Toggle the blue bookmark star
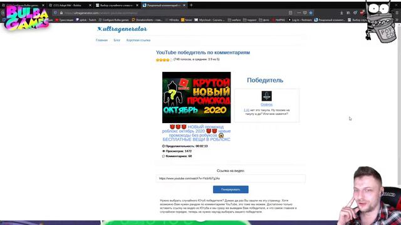Image resolution: width=401 pixels, height=225 pixels. pos(311,12)
